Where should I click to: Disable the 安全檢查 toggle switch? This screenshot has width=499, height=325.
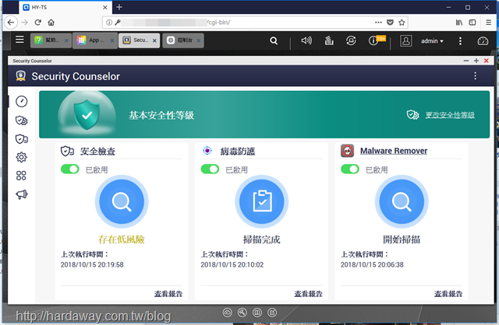[x=70, y=169]
